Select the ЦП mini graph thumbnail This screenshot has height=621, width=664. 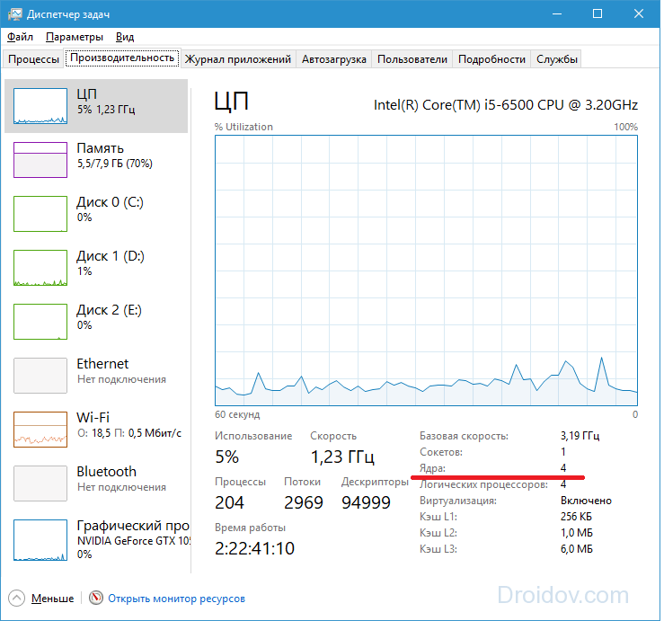40,106
